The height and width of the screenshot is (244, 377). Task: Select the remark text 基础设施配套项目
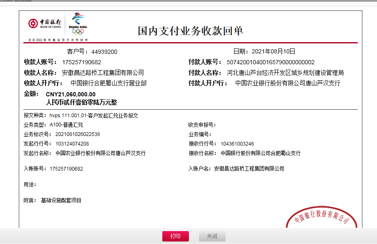[61, 201]
